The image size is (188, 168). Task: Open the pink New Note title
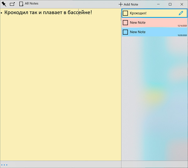pyautogui.click(x=138, y=23)
